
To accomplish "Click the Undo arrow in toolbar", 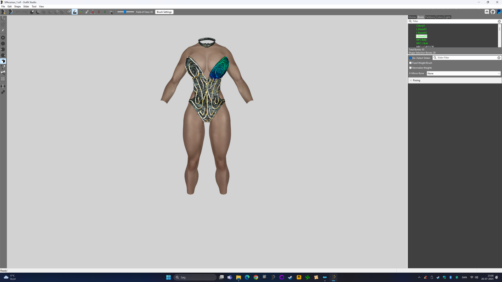I will point(18,12).
